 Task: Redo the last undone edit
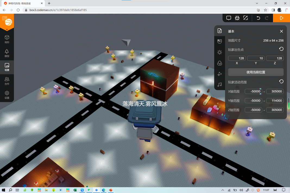point(267,18)
